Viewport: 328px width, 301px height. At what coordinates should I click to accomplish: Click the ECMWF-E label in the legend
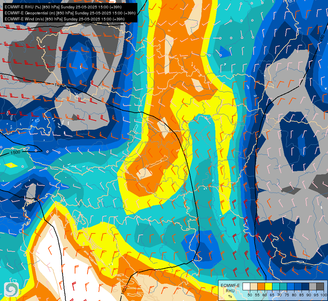tap(230, 286)
